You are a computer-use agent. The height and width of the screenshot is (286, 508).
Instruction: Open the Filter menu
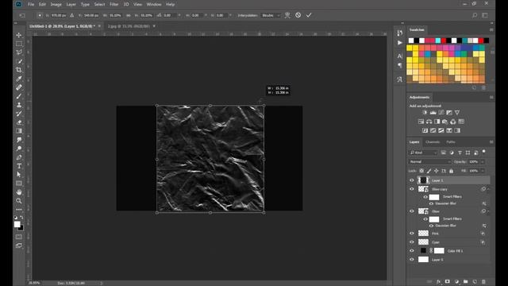coord(114,5)
